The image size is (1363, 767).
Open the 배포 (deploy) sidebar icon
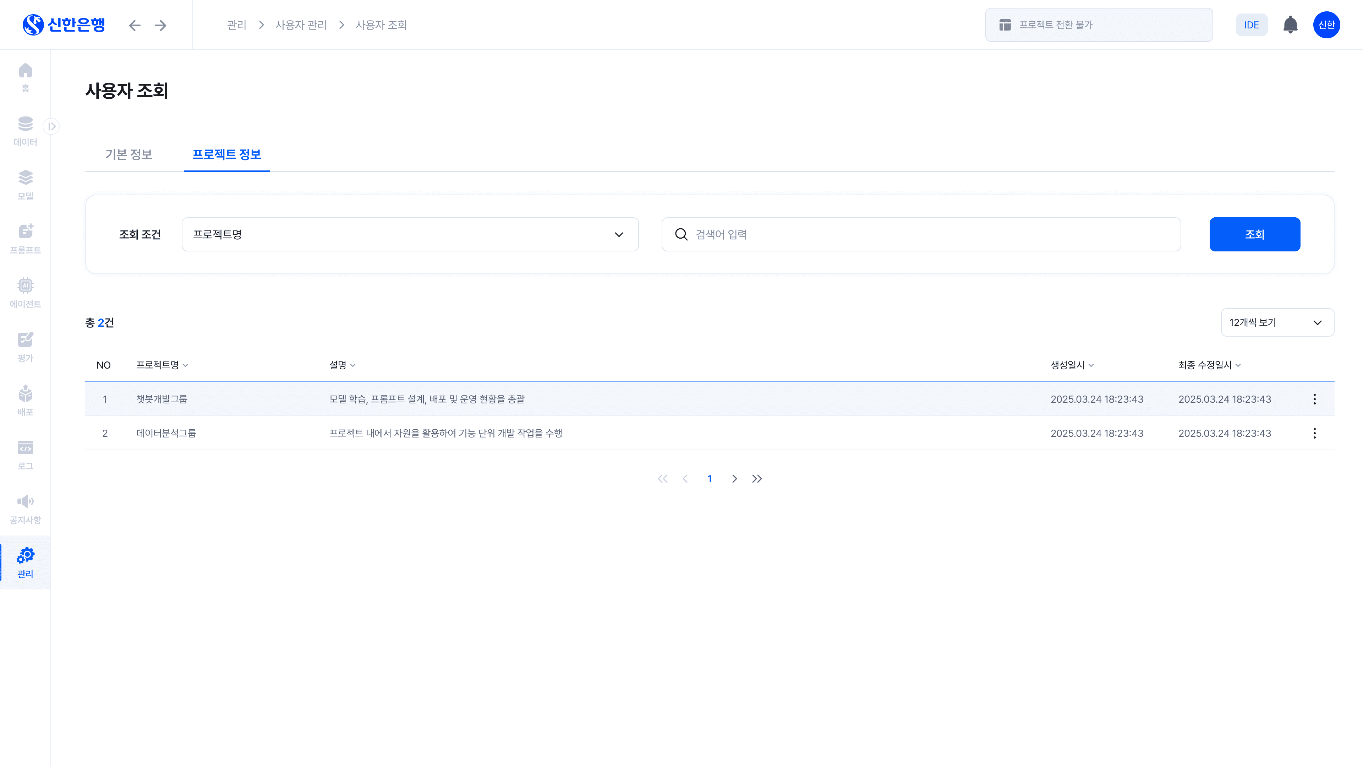coord(26,401)
